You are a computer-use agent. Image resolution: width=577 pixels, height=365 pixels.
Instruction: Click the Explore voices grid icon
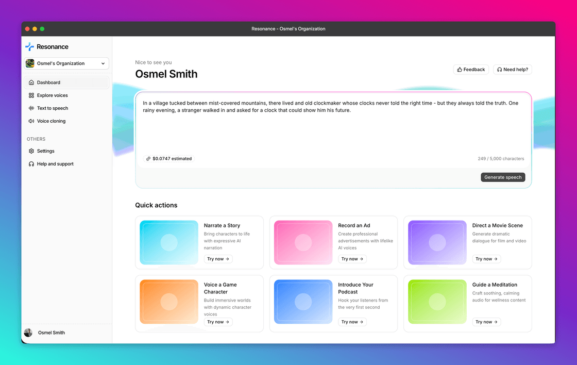click(31, 95)
